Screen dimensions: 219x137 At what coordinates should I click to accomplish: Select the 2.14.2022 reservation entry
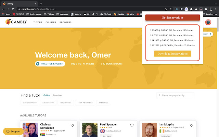pos(172,40)
